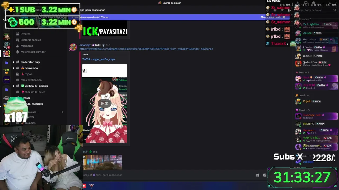Expand the lower purple server folder
Image resolution: width=339 pixels, height=190 pixels.
click(x=6, y=90)
